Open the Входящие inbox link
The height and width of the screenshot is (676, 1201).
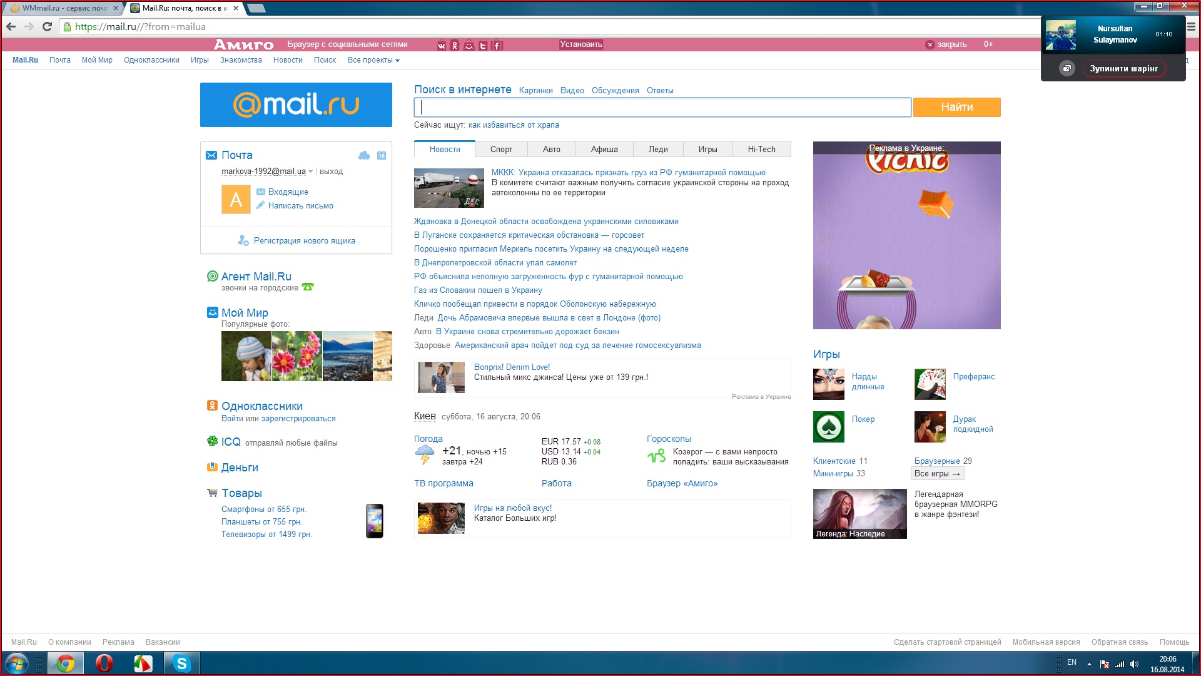click(288, 192)
